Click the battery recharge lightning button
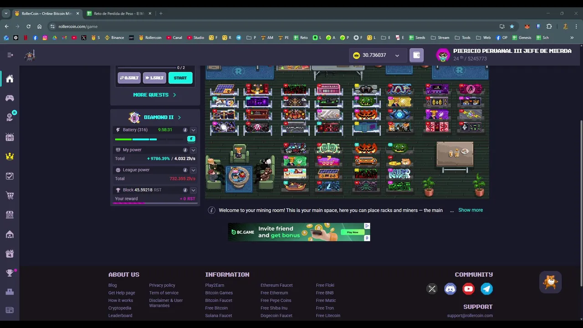The image size is (583, 328). click(x=191, y=139)
